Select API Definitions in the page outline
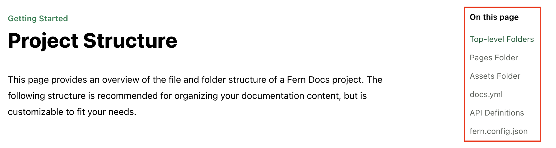The width and height of the screenshot is (556, 148). coord(497,113)
